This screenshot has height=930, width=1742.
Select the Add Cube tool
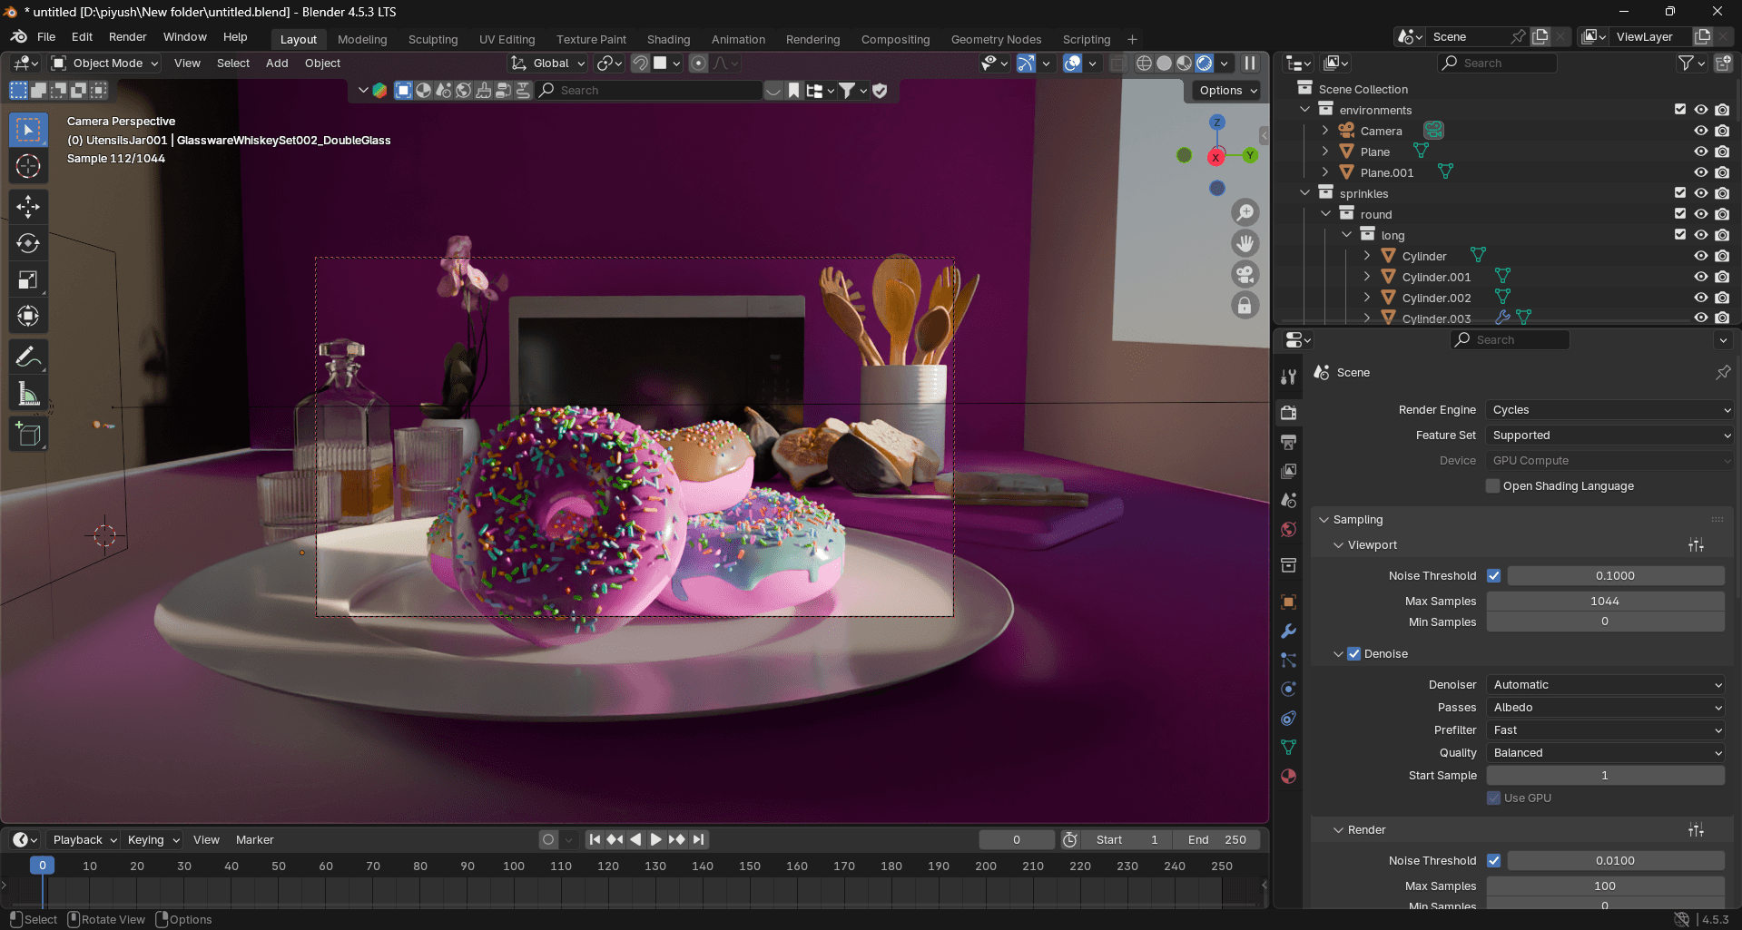(28, 435)
